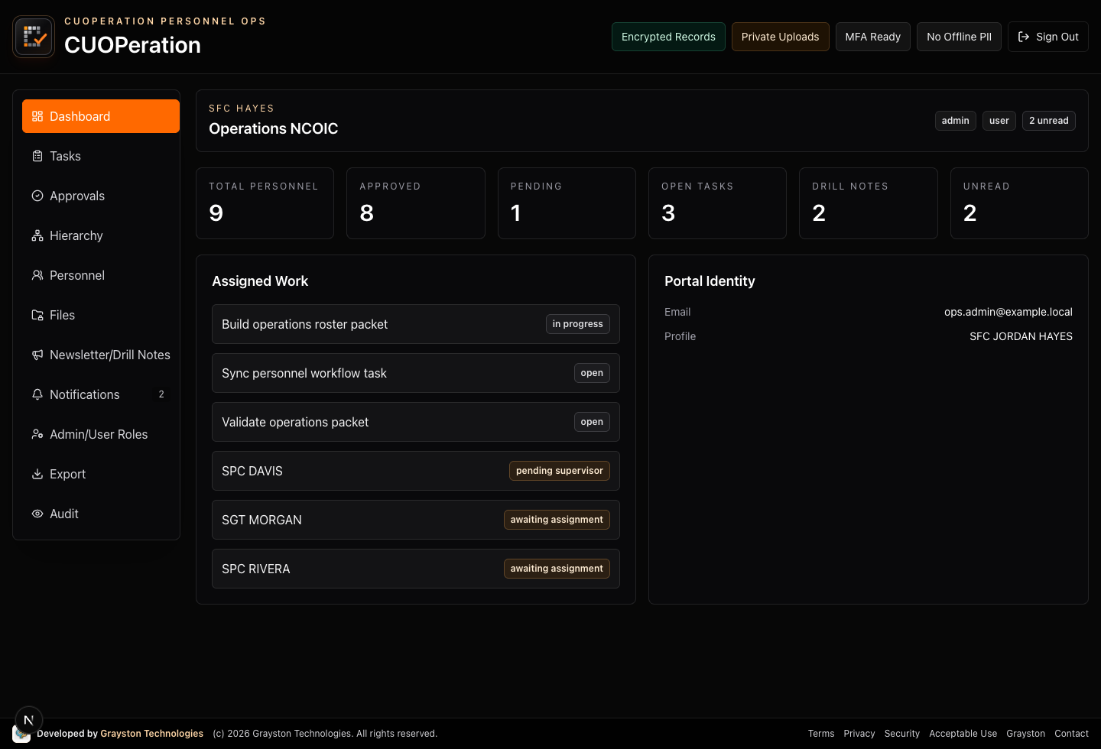
Task: Click the Notifications count badge 2
Action: [x=161, y=394]
